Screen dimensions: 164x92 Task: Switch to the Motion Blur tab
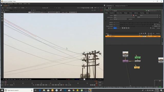click(x=119, y=13)
